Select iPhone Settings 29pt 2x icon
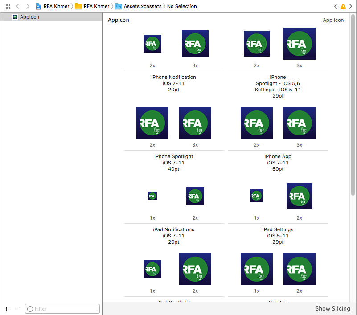This screenshot has height=315, width=357. [257, 44]
